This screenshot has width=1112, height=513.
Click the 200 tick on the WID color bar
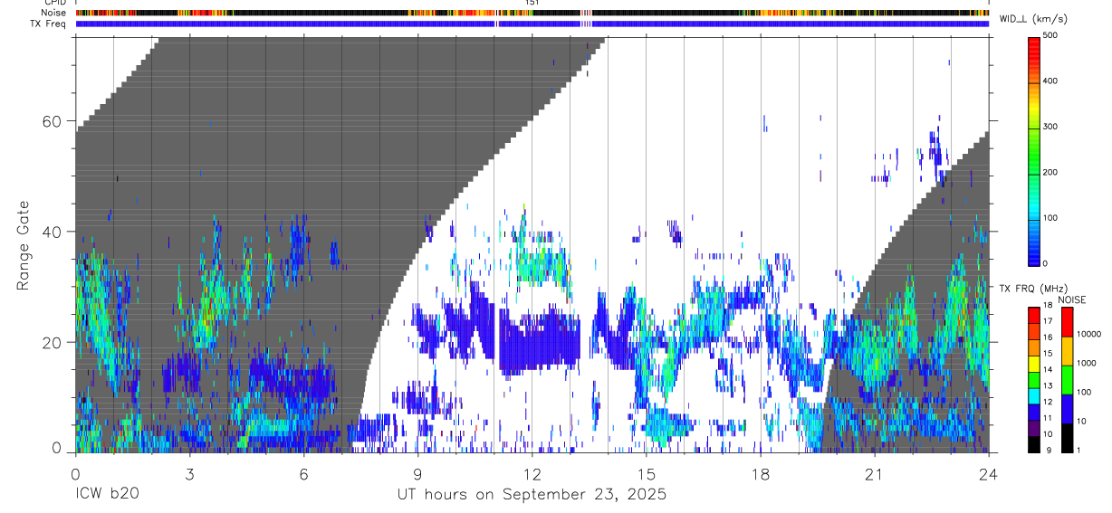1050,172
